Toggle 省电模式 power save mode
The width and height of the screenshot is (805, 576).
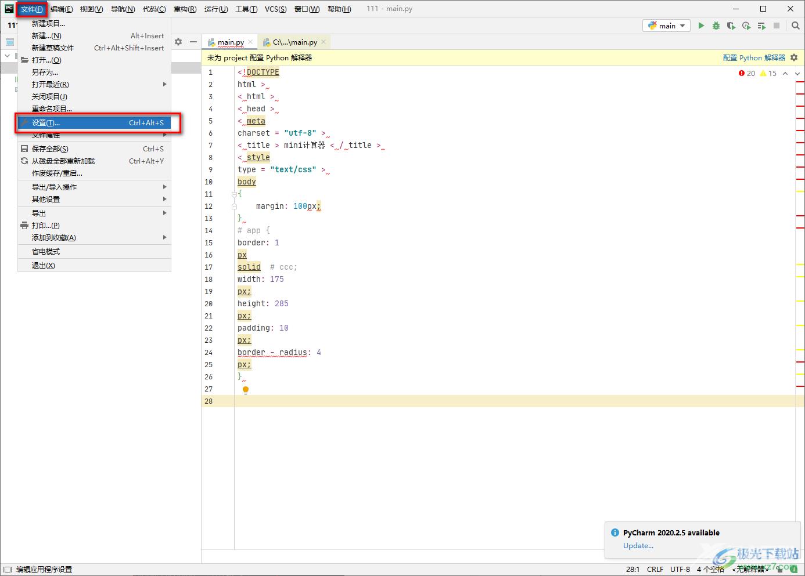tap(95, 252)
